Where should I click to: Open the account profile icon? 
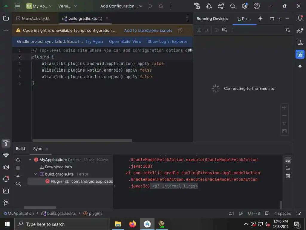pos(257,6)
